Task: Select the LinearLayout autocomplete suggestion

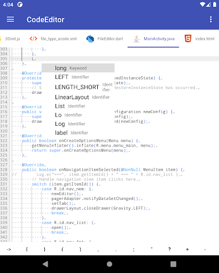Action: [78, 97]
